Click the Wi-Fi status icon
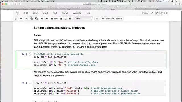This screenshot has height=102, width=182. [139, 1]
